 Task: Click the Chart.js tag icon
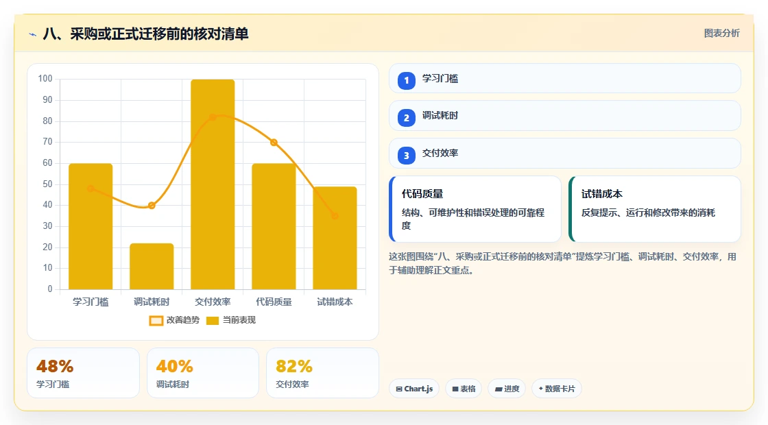[x=398, y=389]
